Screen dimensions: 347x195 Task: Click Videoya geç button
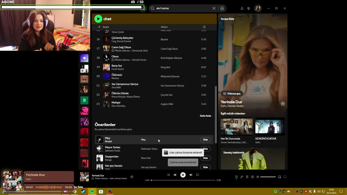tap(232, 94)
